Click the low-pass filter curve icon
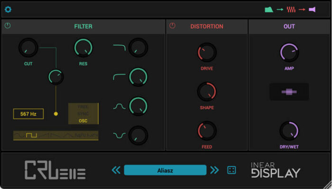 (x=119, y=47)
